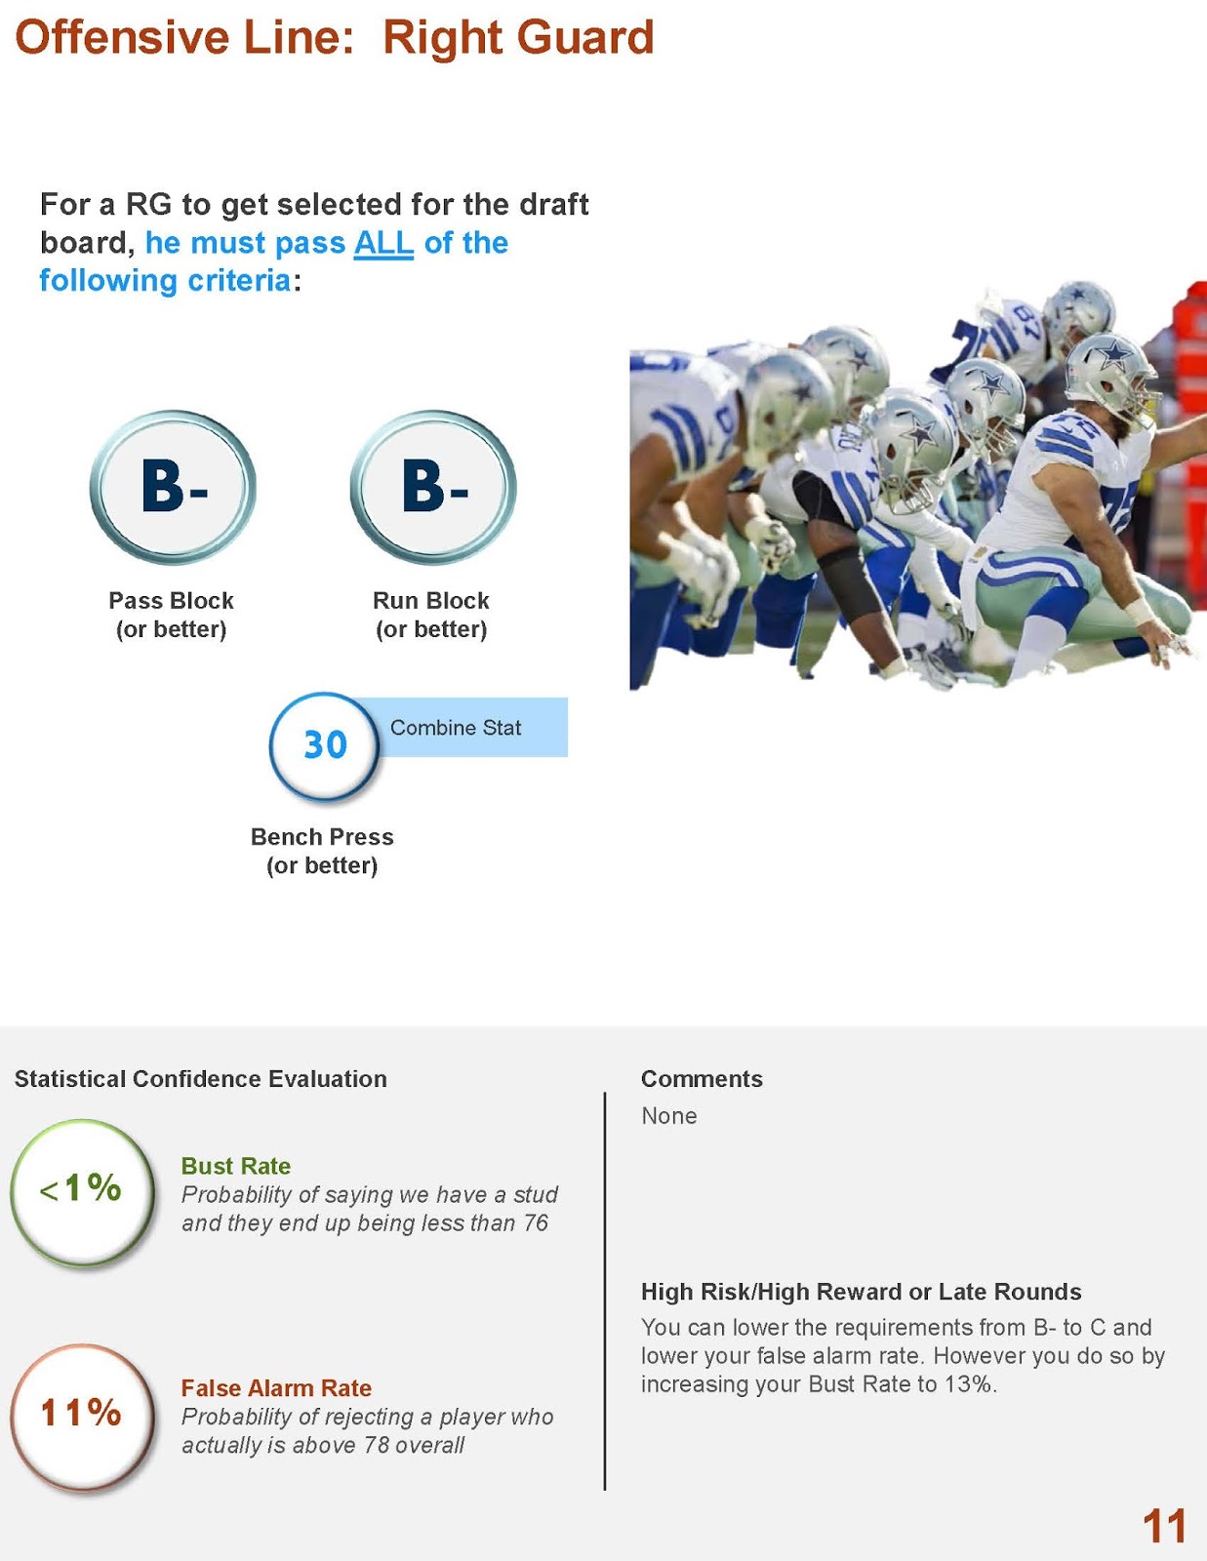The height and width of the screenshot is (1561, 1207).
Task: Click the underlined ALL link text
Action: click(383, 243)
